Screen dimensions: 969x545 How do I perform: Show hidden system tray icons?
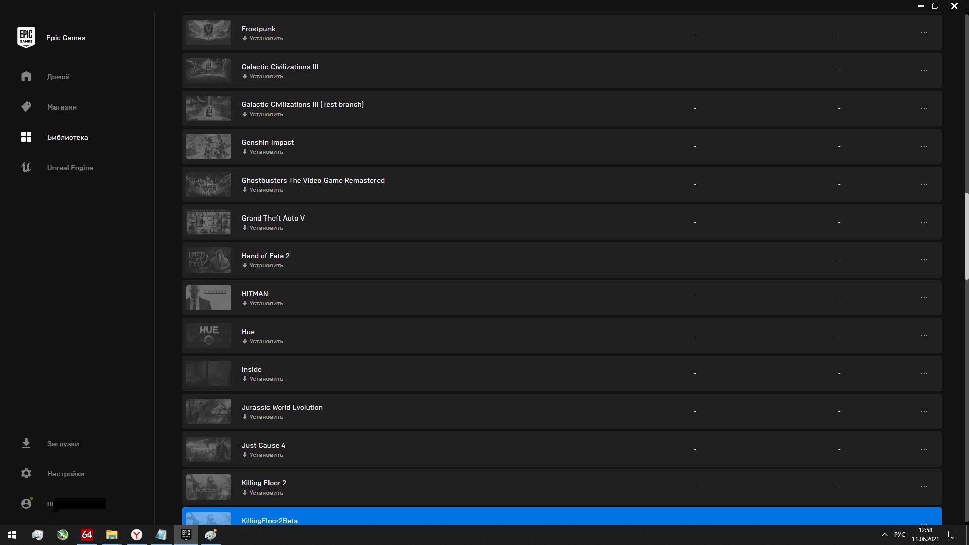[884, 535]
